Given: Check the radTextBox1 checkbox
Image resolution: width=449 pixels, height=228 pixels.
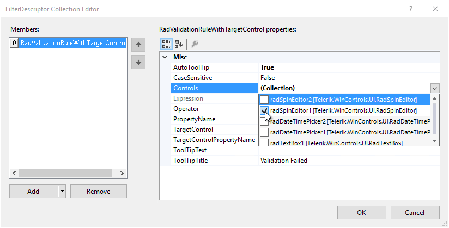Looking at the screenshot, I should 264,143.
